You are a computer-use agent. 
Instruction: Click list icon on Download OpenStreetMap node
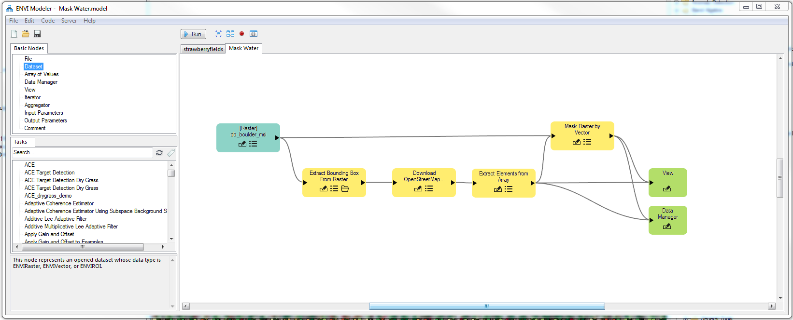[429, 189]
